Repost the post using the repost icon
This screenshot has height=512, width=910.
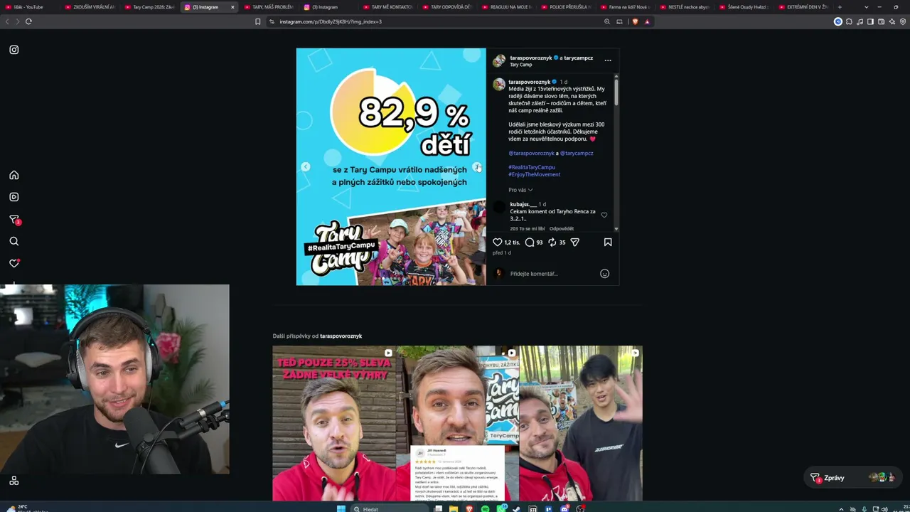[552, 242]
